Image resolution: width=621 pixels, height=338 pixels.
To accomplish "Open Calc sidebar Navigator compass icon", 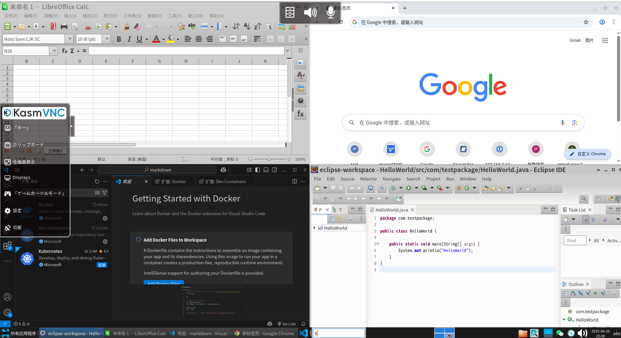I will (x=301, y=101).
